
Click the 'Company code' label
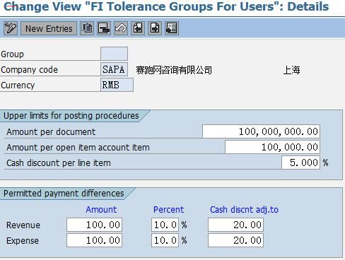pyautogui.click(x=29, y=70)
